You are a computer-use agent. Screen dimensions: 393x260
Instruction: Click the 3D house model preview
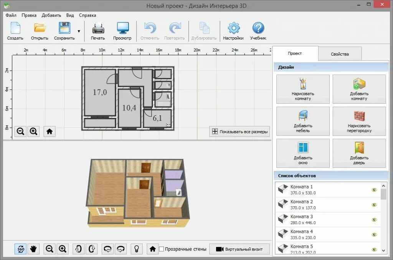point(138,193)
